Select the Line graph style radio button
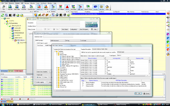This screenshot has width=170, height=106. (x=38, y=77)
